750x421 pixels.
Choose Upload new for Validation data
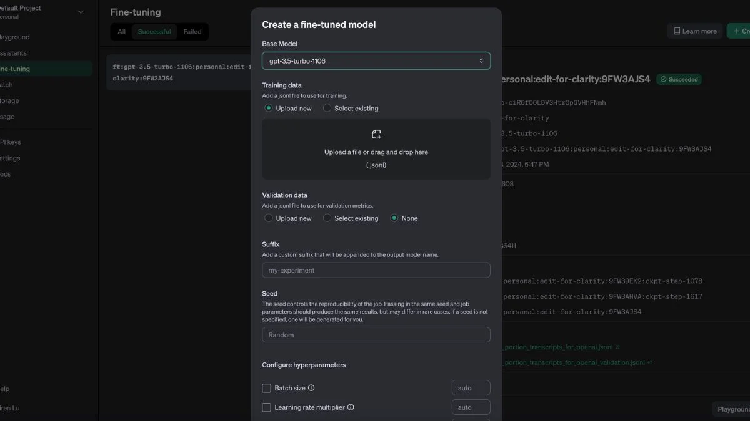[269, 218]
